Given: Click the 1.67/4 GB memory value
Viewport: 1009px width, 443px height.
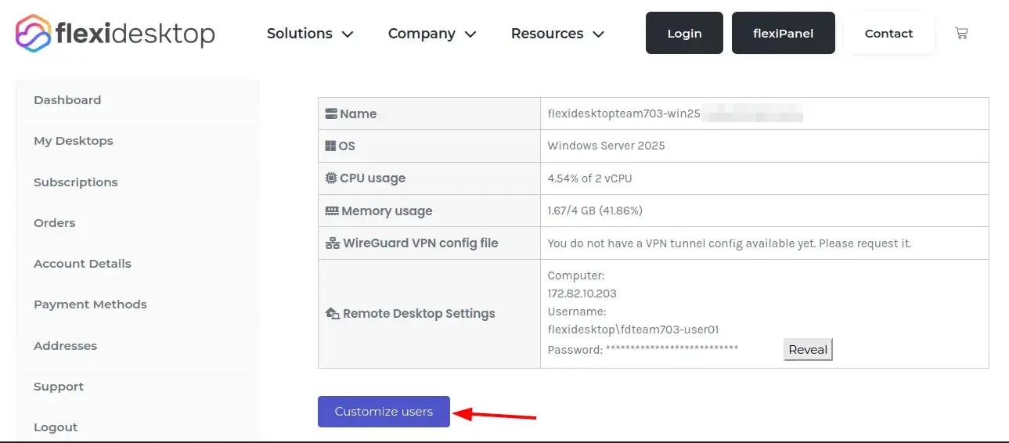Looking at the screenshot, I should (x=595, y=211).
